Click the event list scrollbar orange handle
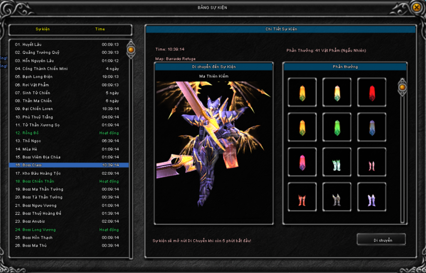The image size is (426, 273). (x=131, y=50)
